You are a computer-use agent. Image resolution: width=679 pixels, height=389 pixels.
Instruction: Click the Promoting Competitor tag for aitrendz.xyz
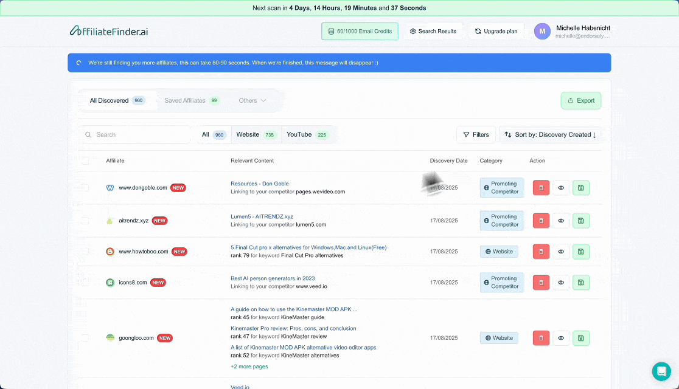point(502,221)
